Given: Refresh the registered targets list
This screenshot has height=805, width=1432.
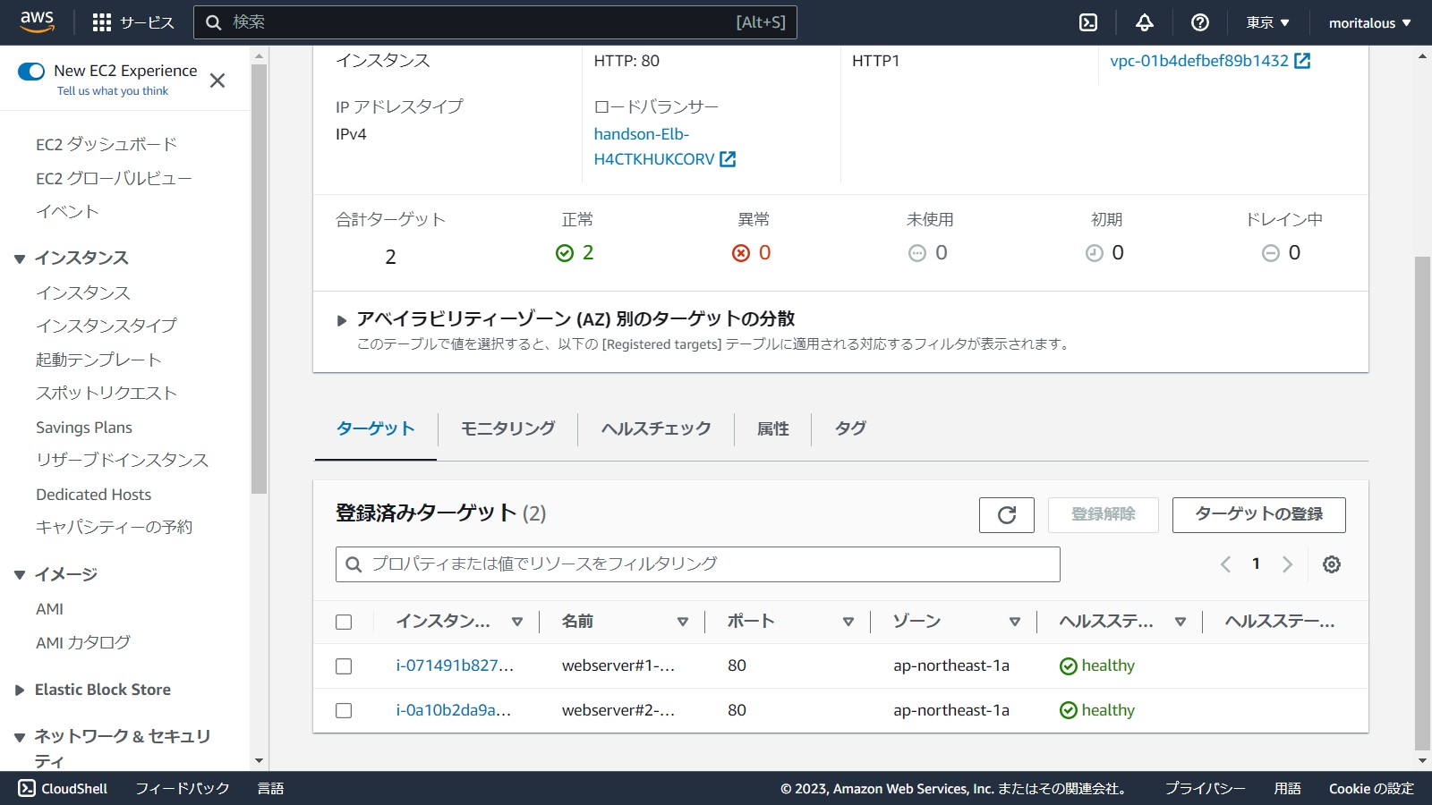Looking at the screenshot, I should (1006, 514).
